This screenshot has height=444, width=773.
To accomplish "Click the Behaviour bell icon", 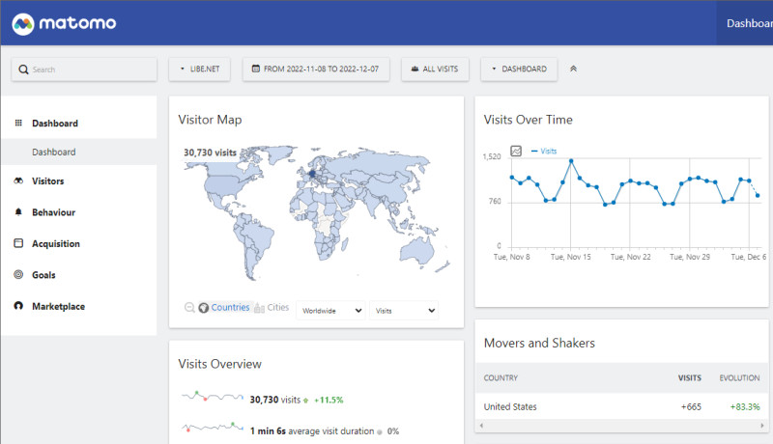I will (18, 212).
